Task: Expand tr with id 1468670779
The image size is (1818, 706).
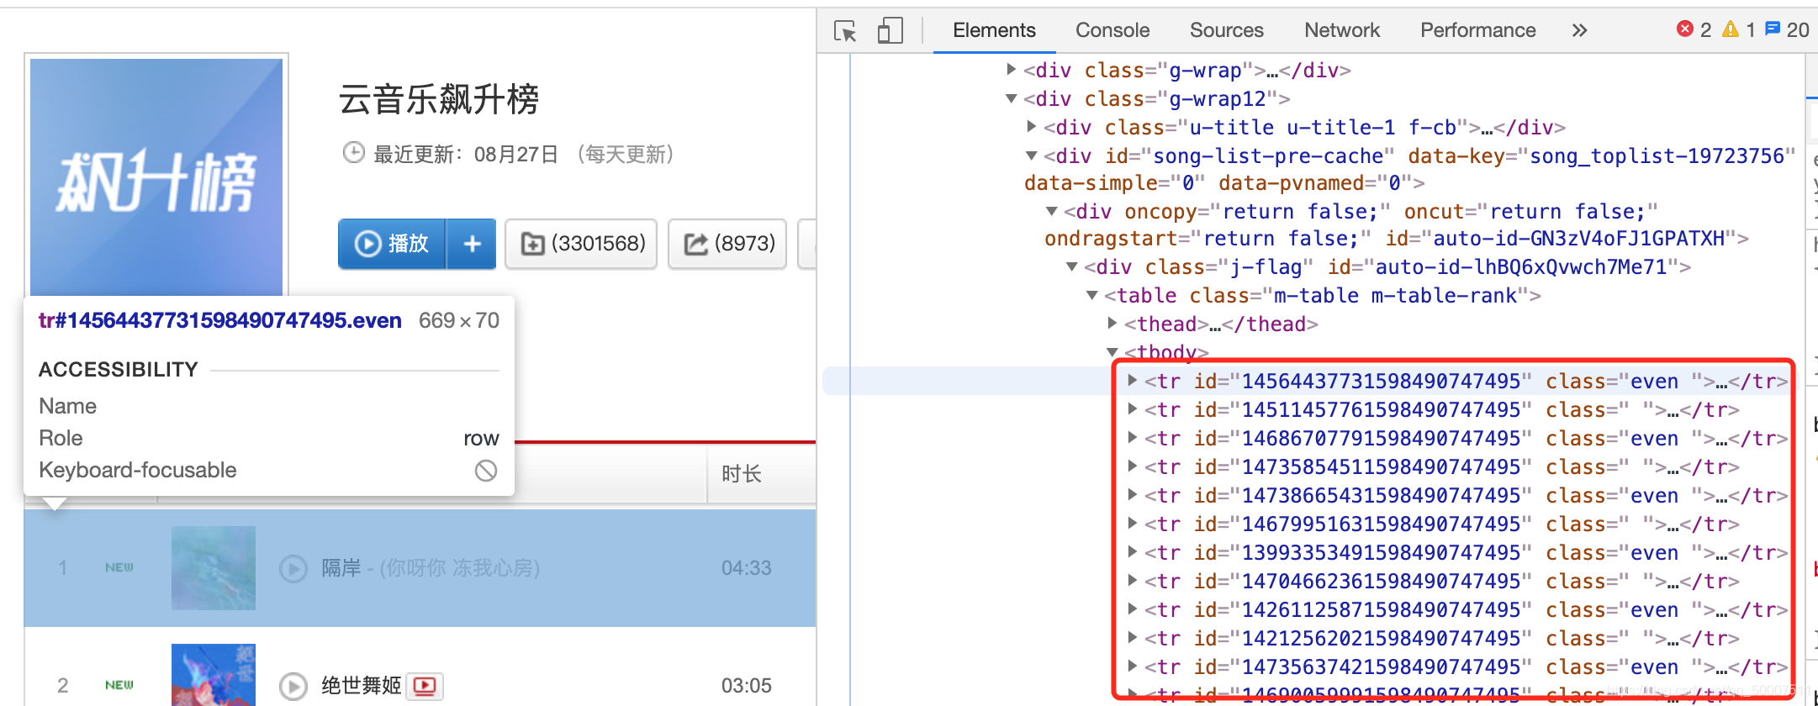Action: [x=1133, y=438]
